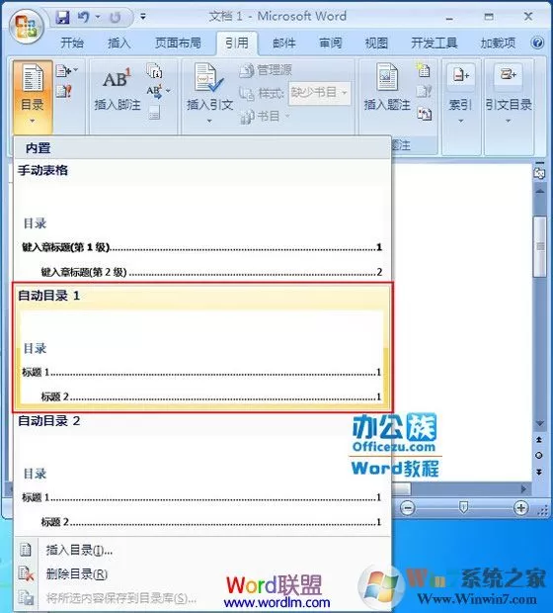This screenshot has height=613, width=553.
Task: Click the cross-reference icon
Action: coord(424,114)
